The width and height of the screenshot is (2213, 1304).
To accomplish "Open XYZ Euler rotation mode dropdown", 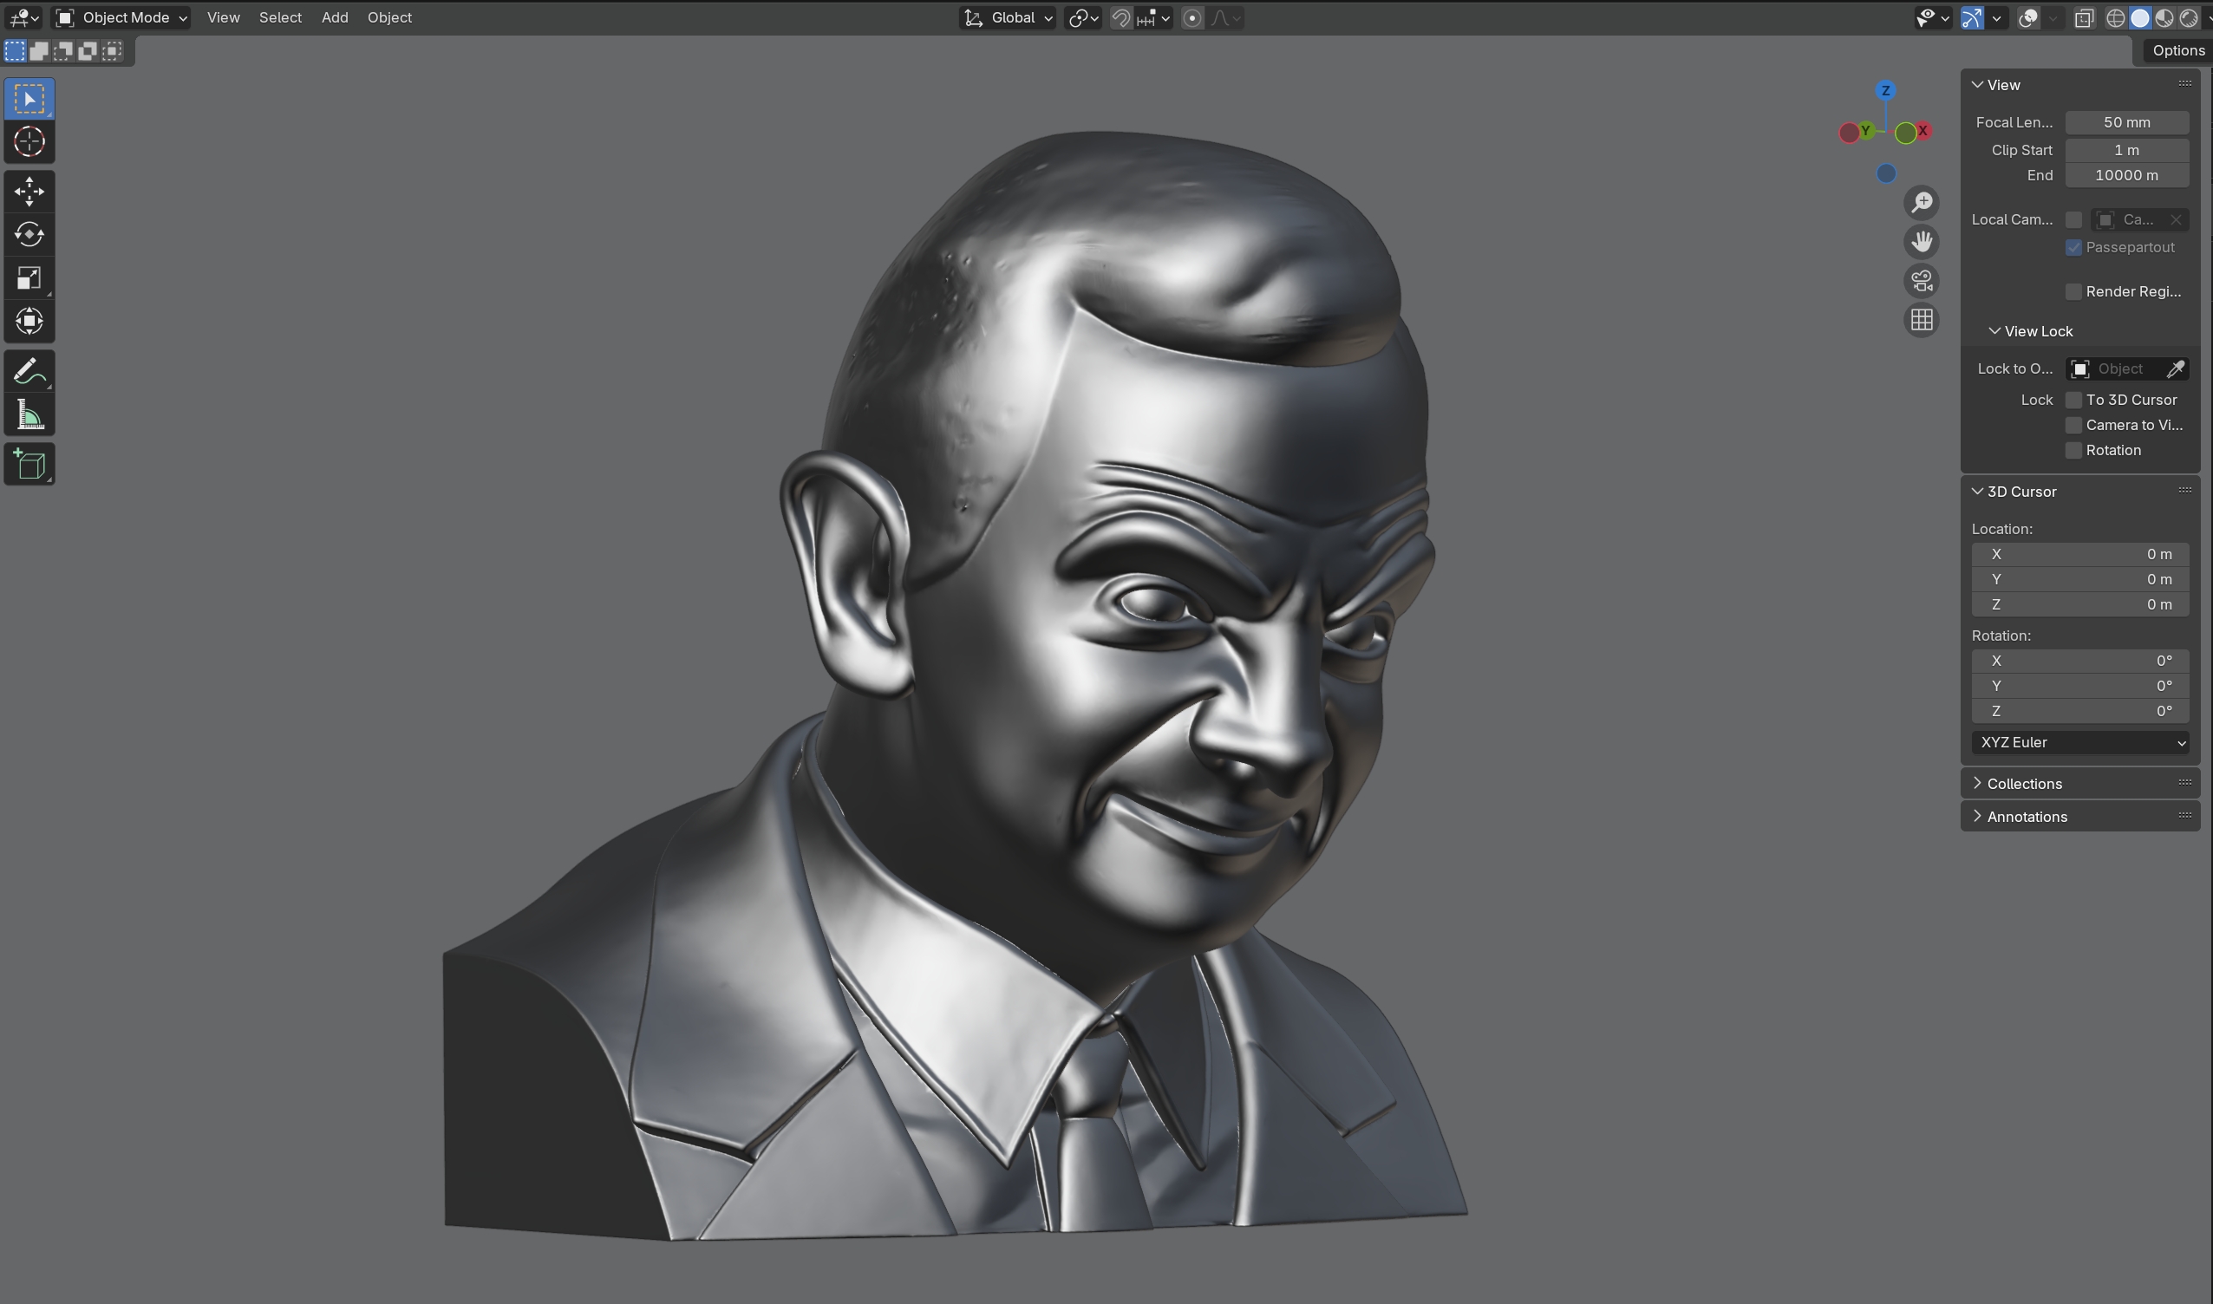I will [2079, 742].
